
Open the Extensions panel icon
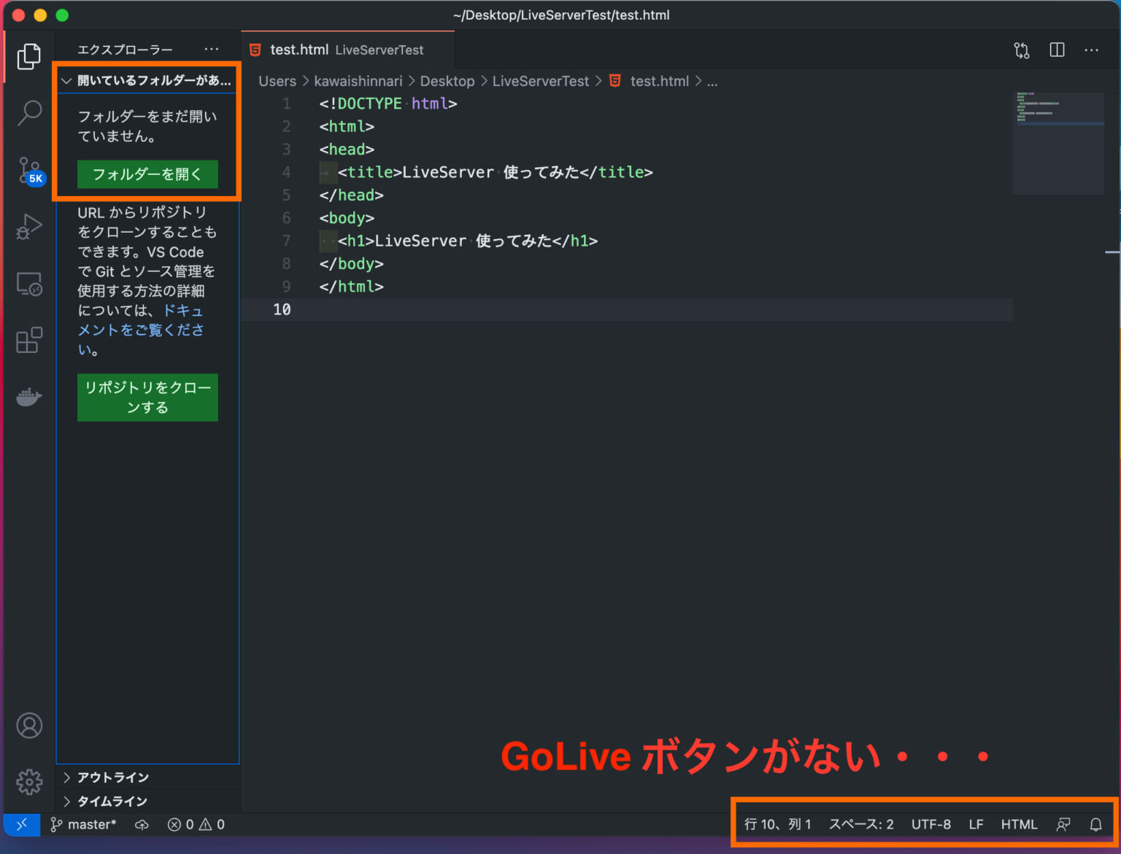click(x=29, y=340)
